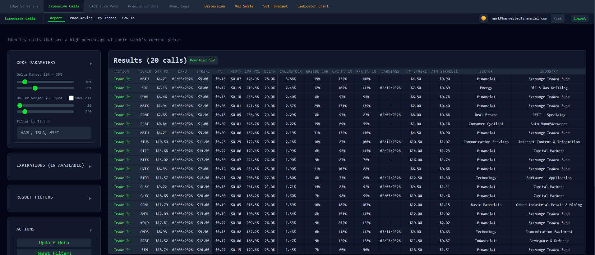This screenshot has width=595, height=255.
Task: Click the Delta minimum 10% slider handle
Action: point(25,82)
